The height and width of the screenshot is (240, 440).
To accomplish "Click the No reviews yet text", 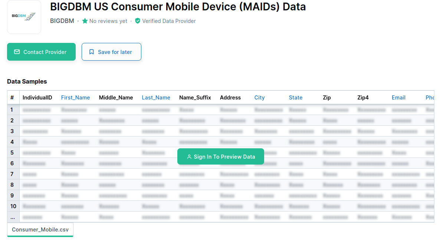I will [x=108, y=21].
